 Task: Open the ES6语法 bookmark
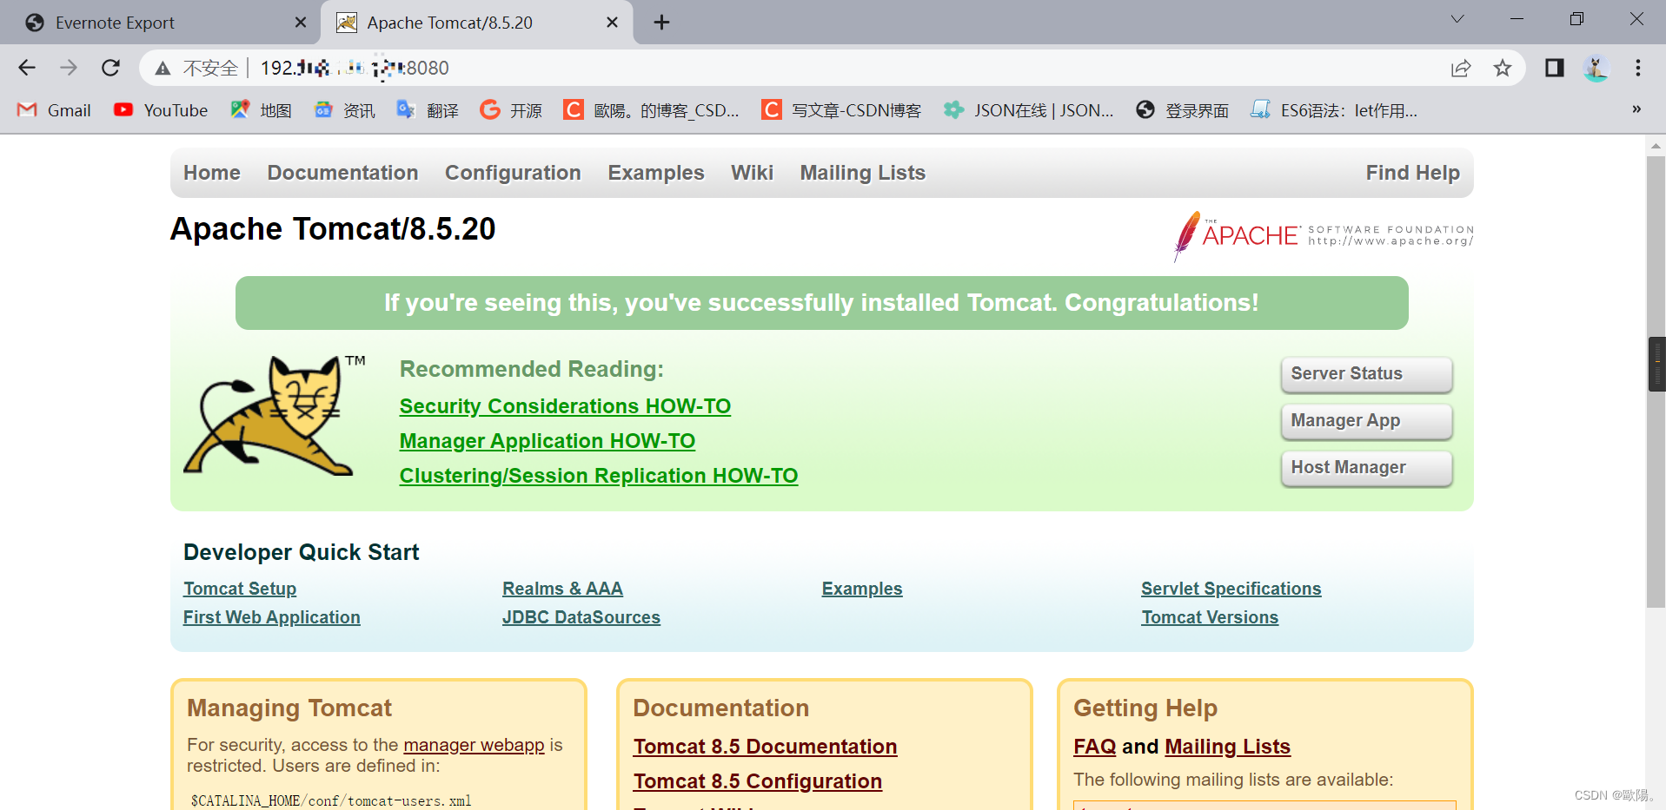(x=1334, y=110)
